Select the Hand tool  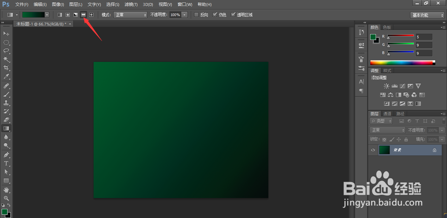6,190
